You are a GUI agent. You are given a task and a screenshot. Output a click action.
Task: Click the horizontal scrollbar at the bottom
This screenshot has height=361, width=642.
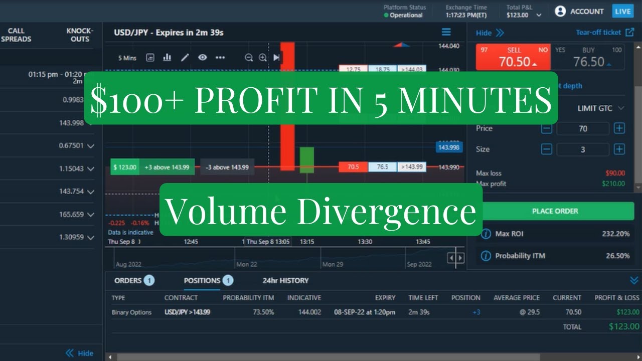(329, 357)
